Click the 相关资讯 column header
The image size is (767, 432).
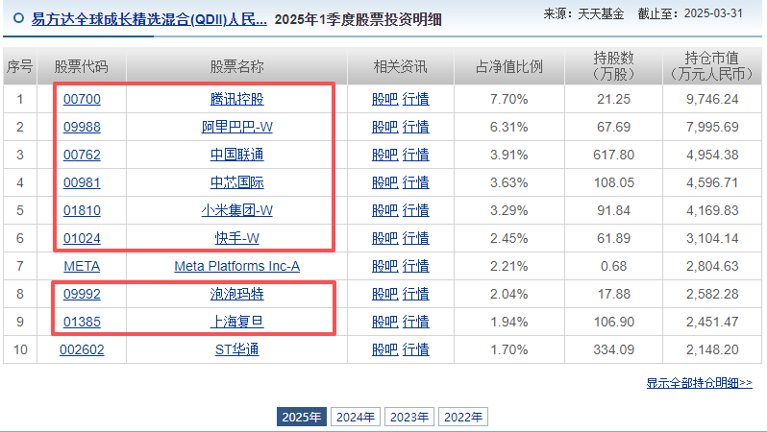click(x=401, y=66)
